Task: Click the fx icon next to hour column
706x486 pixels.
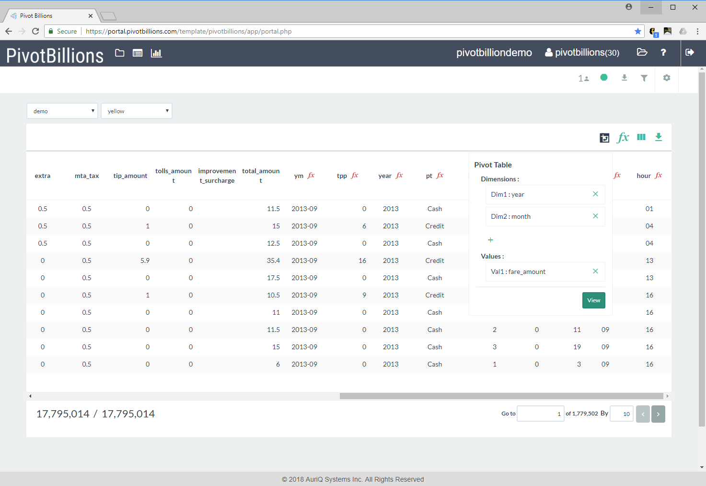Action: tap(659, 176)
